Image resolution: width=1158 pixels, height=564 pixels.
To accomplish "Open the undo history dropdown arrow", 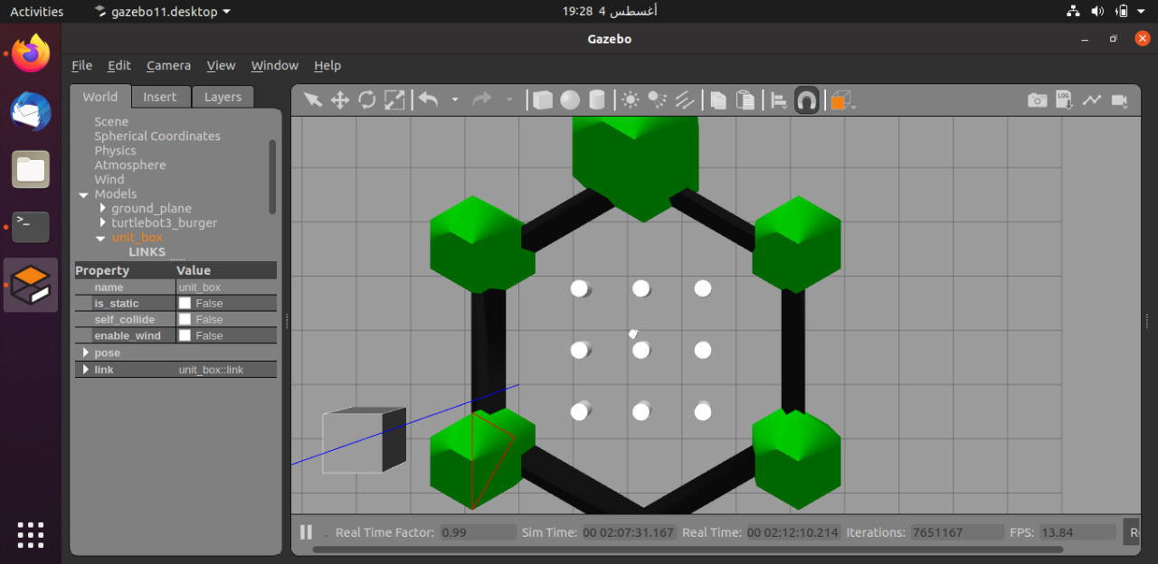I will [455, 100].
